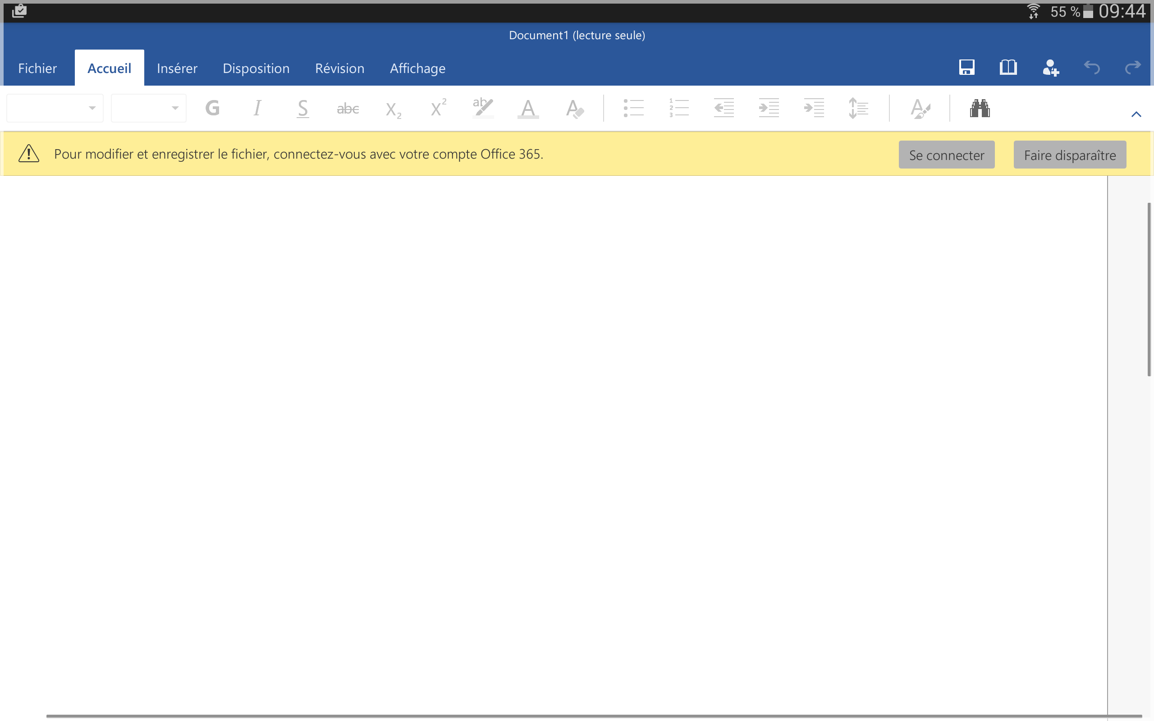Click the share person-plus icon
This screenshot has width=1154, height=721.
click(1050, 68)
